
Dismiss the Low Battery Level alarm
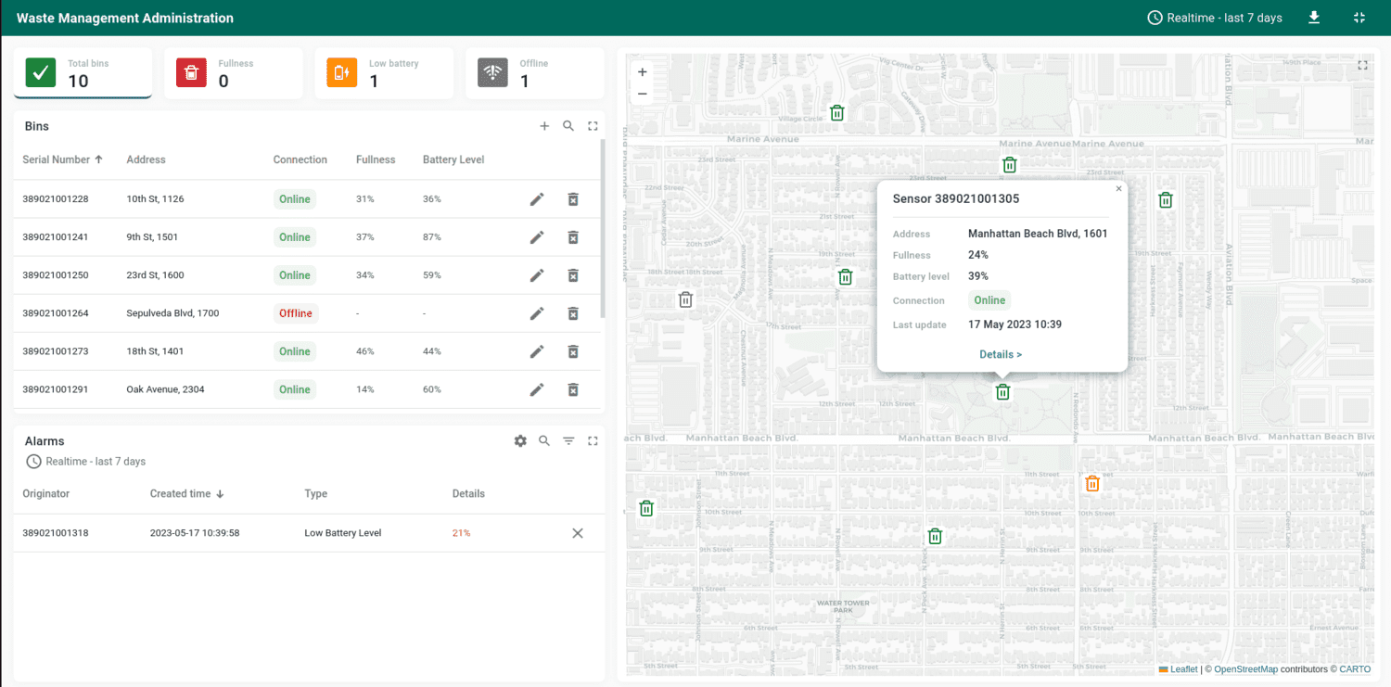point(578,533)
